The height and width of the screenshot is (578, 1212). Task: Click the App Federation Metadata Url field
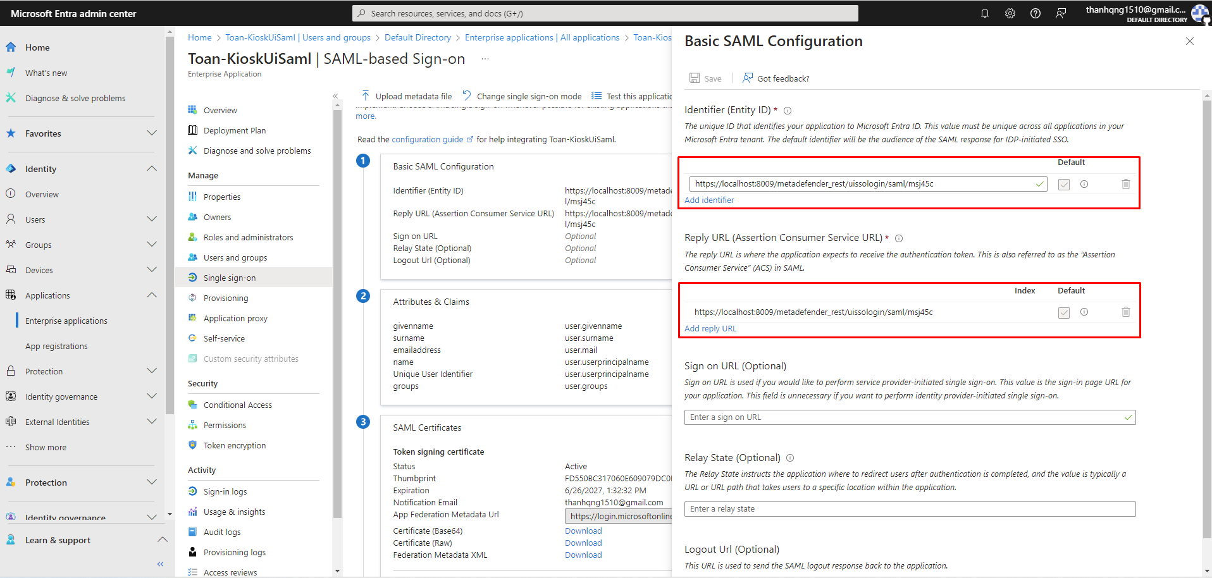pyautogui.click(x=619, y=516)
